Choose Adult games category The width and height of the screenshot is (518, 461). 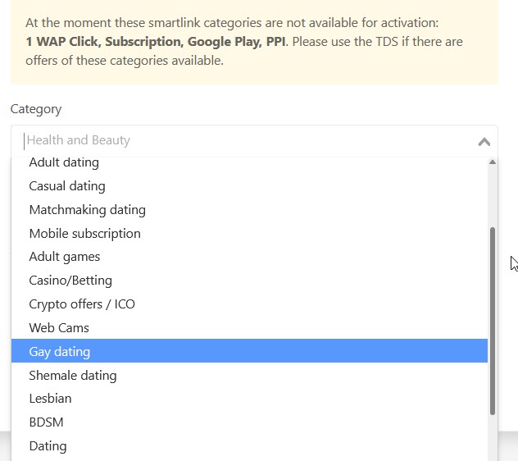[x=65, y=257]
